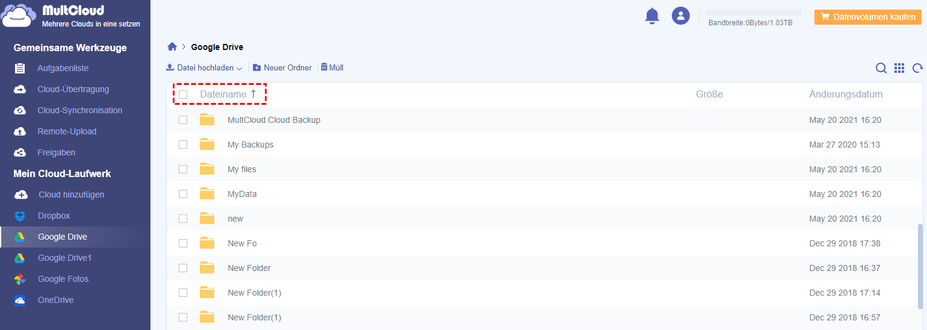Tick the select-all checkbox in header

click(183, 95)
